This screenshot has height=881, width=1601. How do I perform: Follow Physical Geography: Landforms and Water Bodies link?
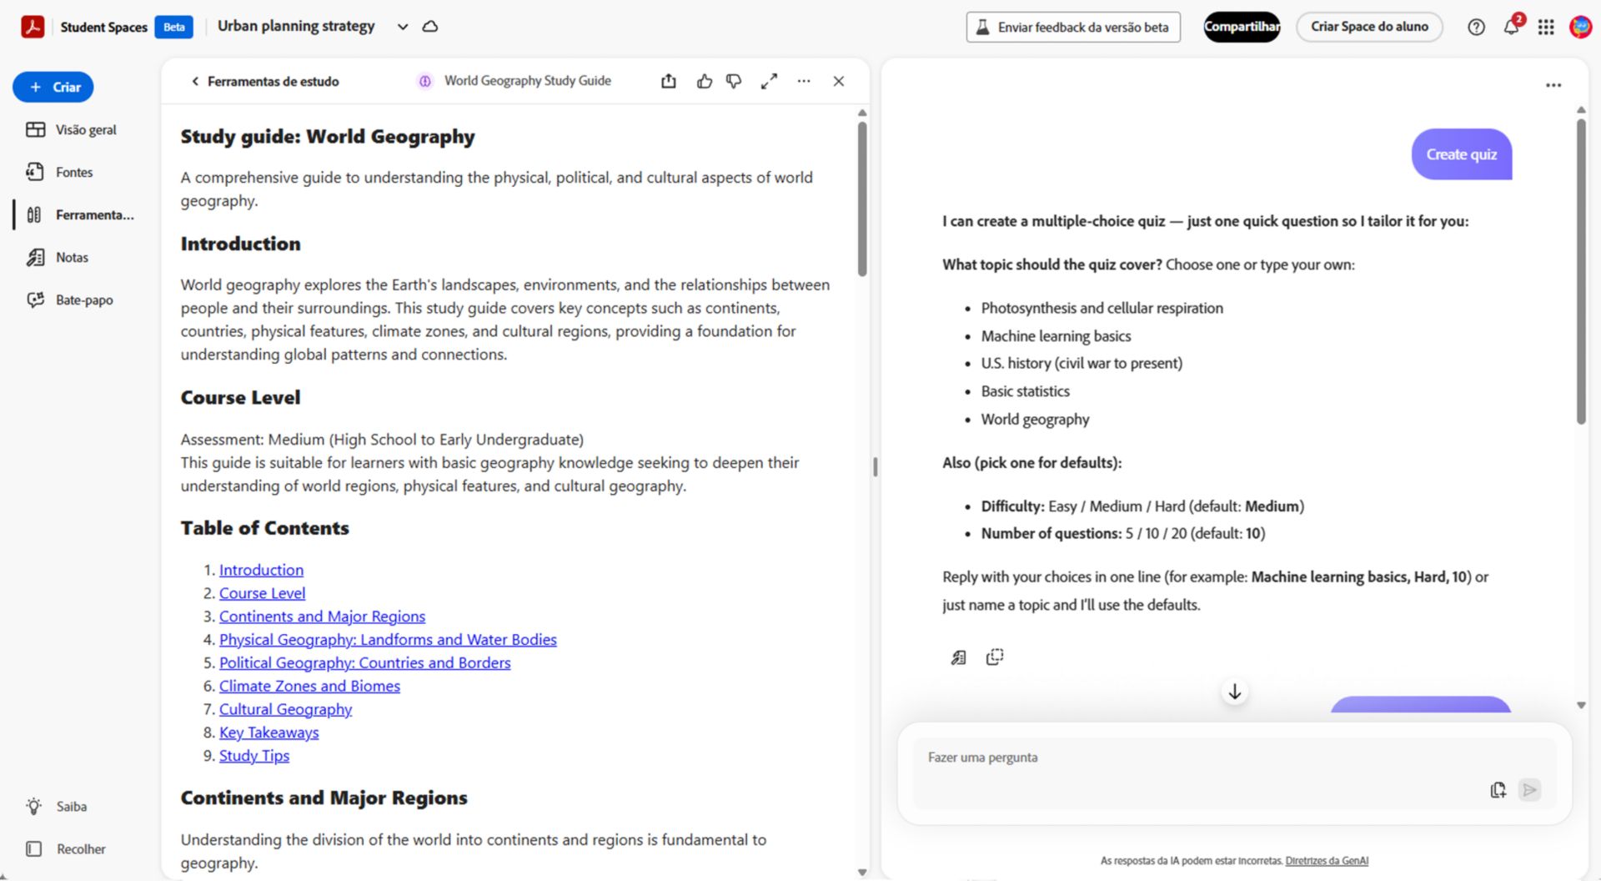pyautogui.click(x=388, y=640)
